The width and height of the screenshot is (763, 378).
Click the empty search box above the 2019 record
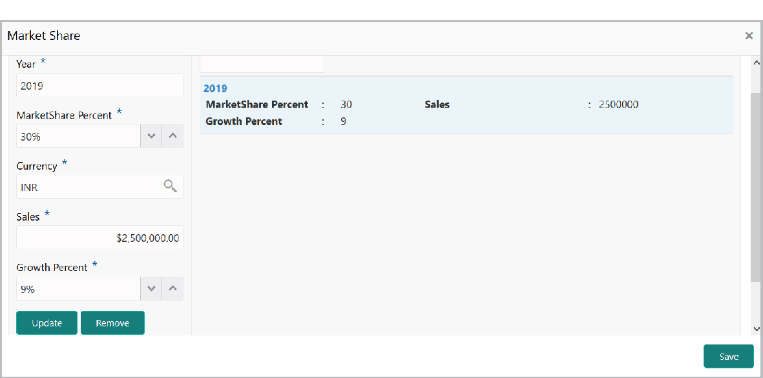[262, 64]
